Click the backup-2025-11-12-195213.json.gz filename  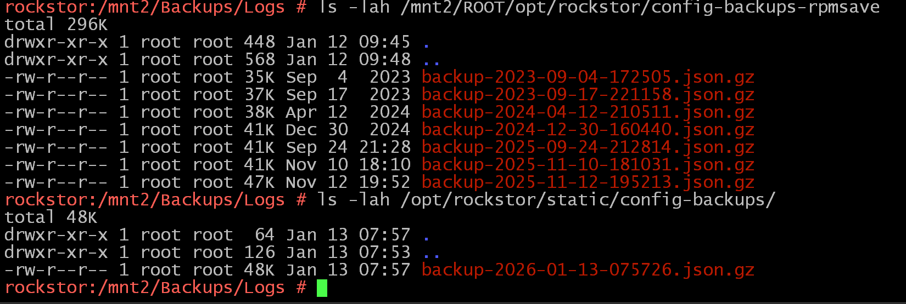tap(588, 182)
